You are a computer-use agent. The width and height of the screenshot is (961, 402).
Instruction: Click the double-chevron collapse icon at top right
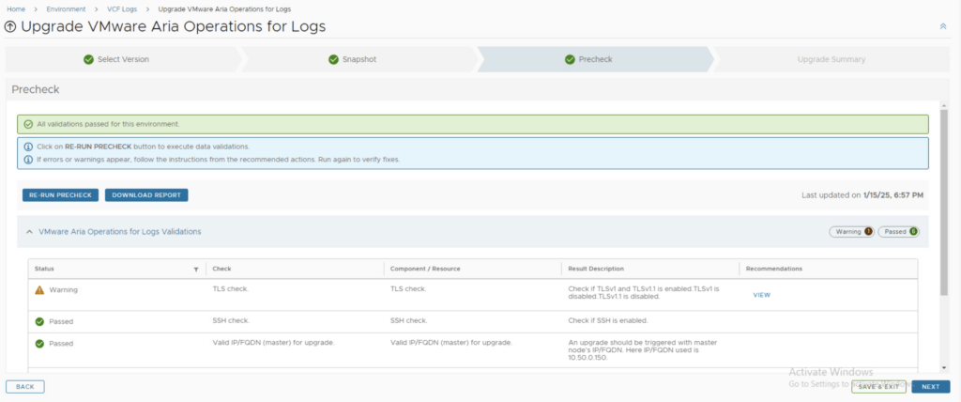pyautogui.click(x=943, y=26)
